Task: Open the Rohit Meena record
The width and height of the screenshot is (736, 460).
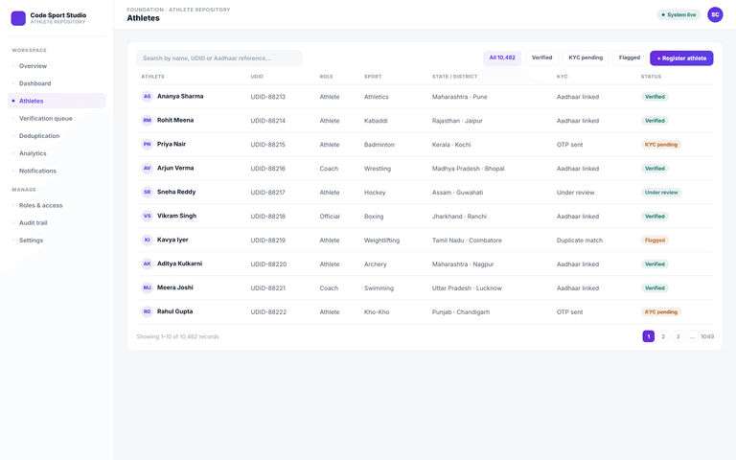Action: (425, 121)
